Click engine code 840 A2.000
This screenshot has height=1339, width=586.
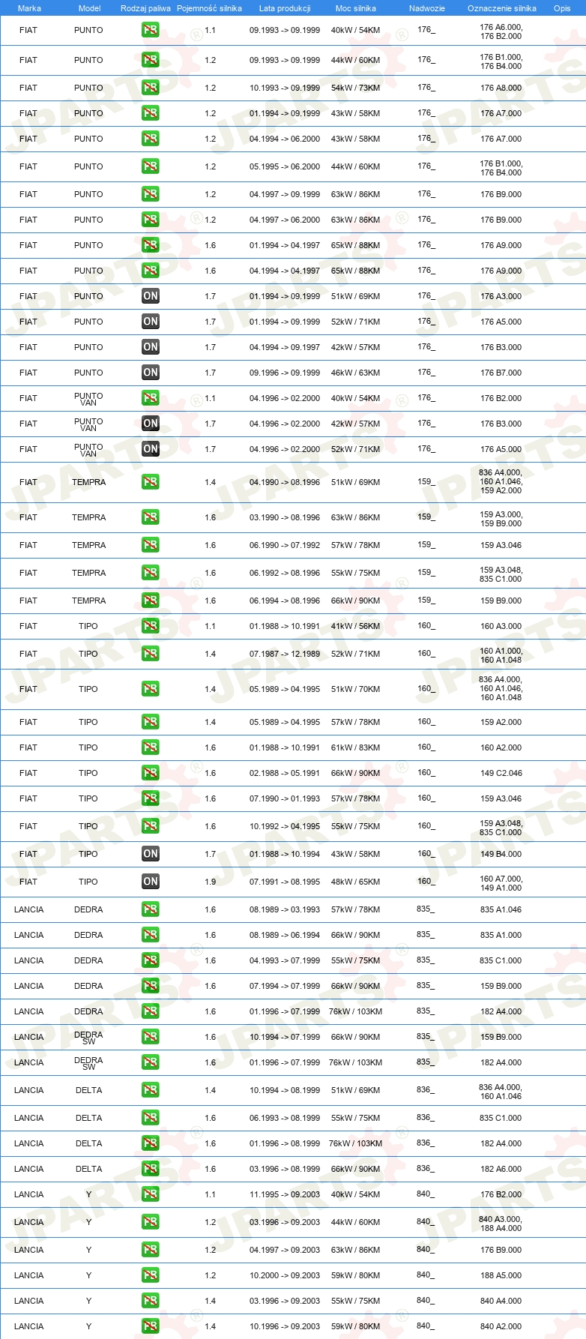click(x=501, y=1326)
